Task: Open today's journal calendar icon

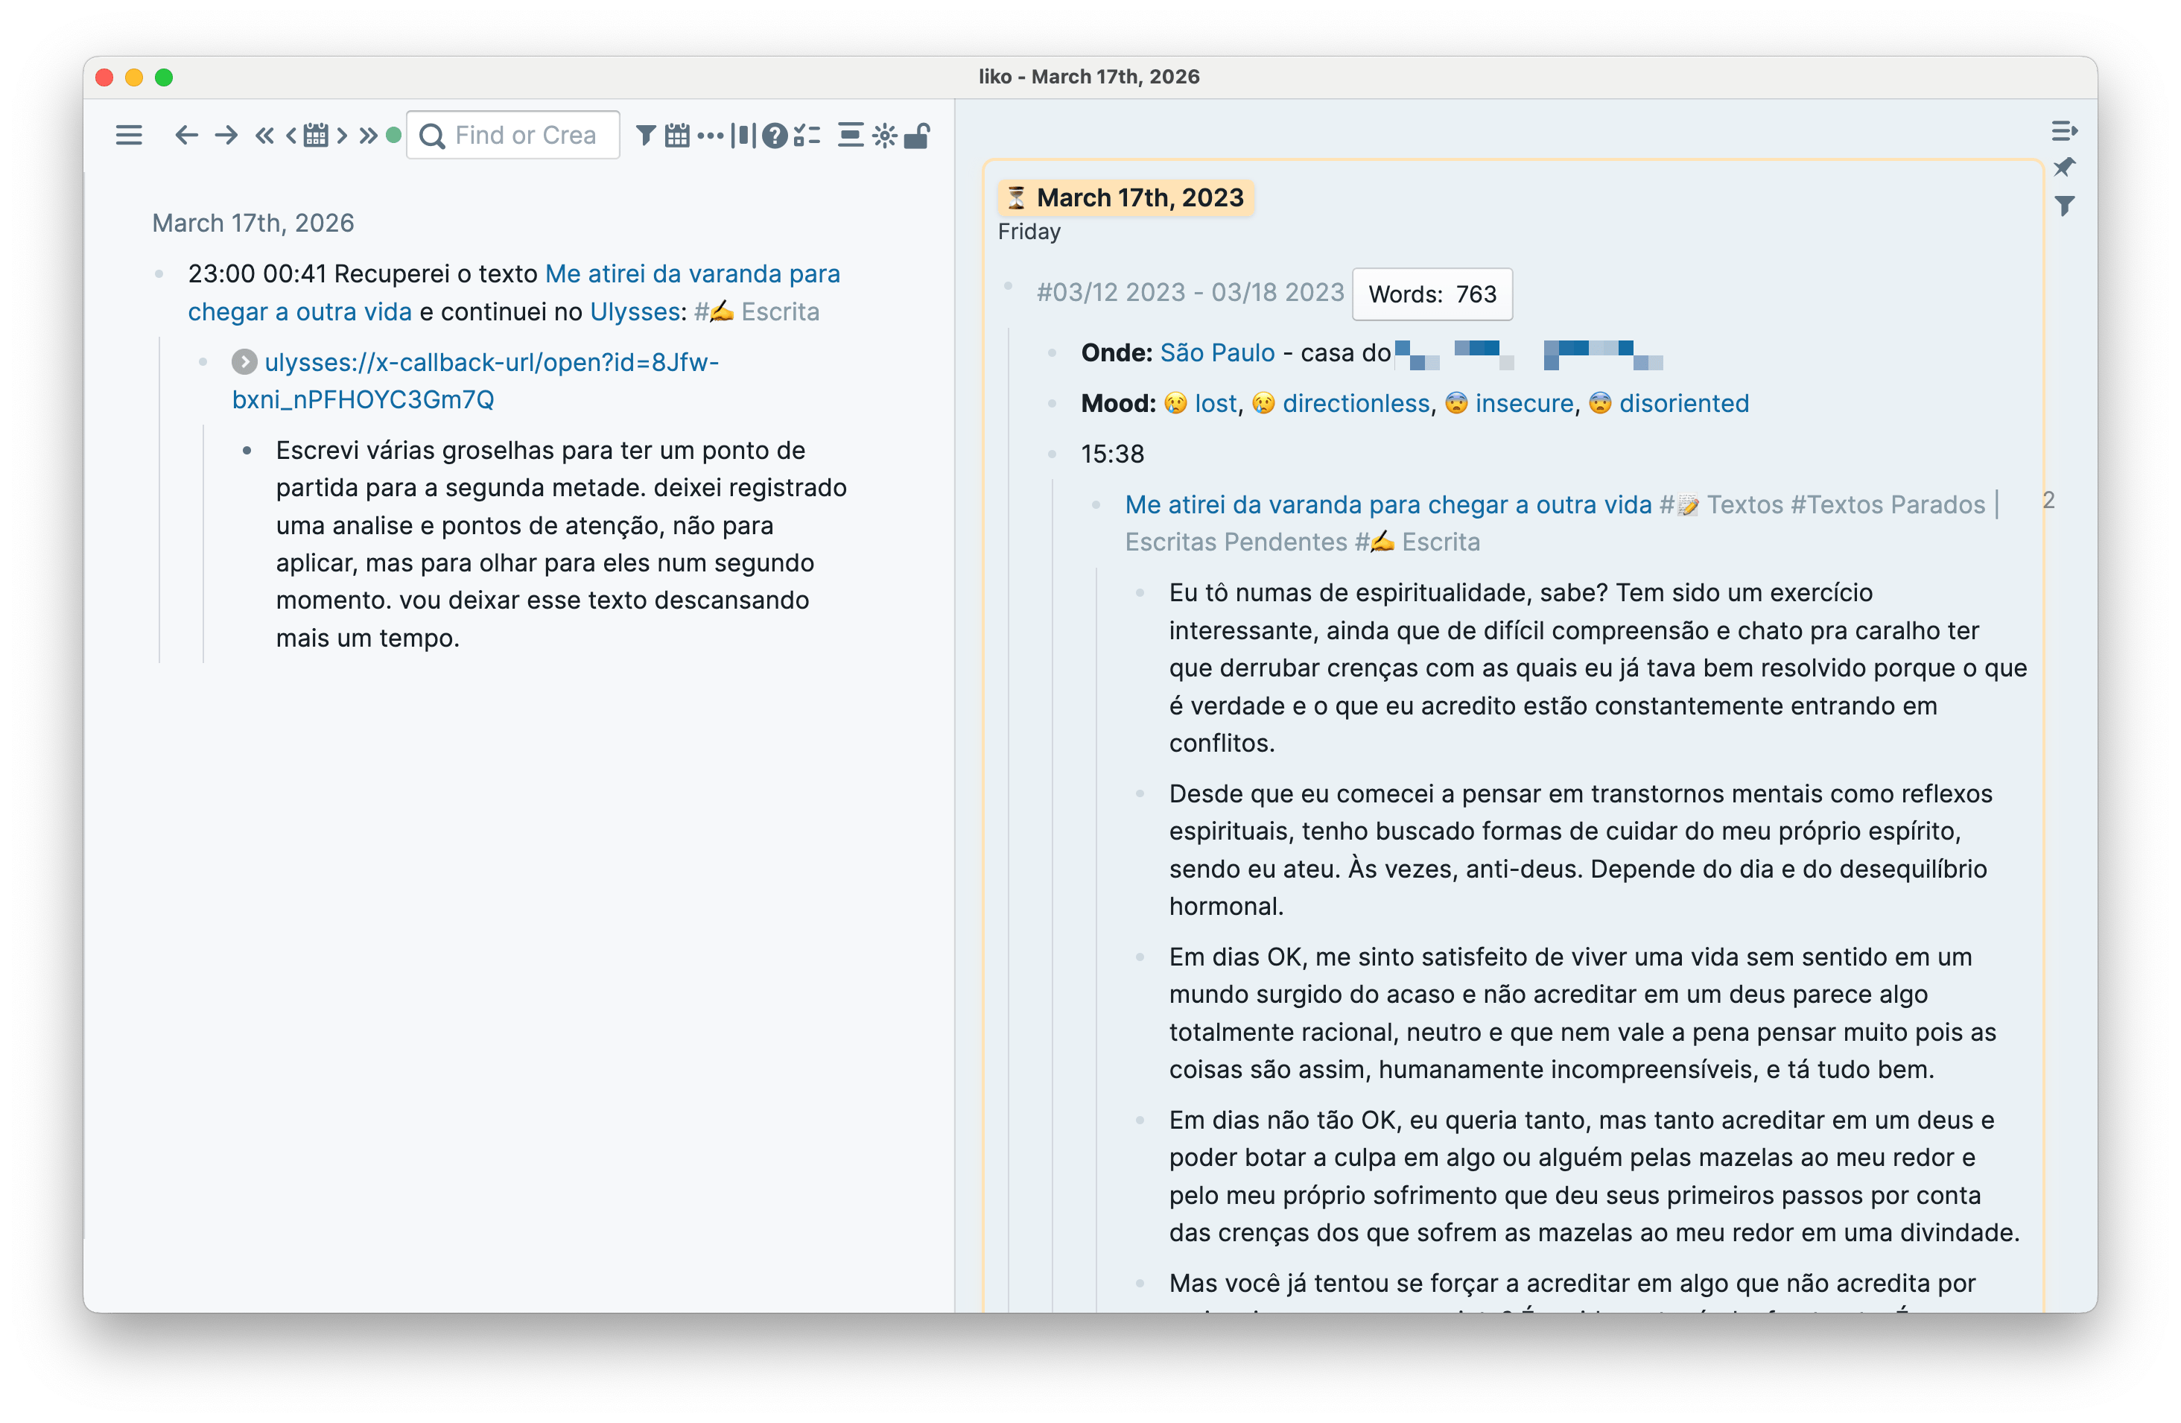Action: pyautogui.click(x=316, y=136)
